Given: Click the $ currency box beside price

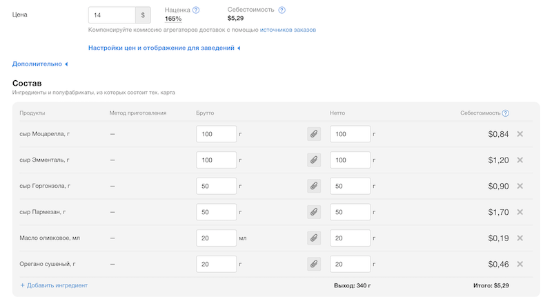Looking at the screenshot, I should [143, 15].
